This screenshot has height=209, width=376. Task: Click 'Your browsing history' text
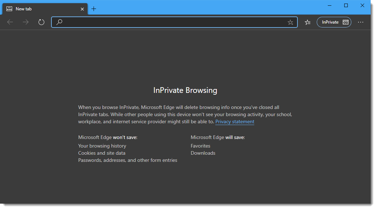point(102,146)
